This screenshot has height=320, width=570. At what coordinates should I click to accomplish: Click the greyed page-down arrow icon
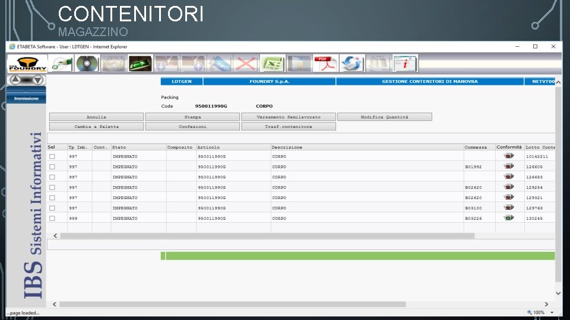click(x=166, y=64)
